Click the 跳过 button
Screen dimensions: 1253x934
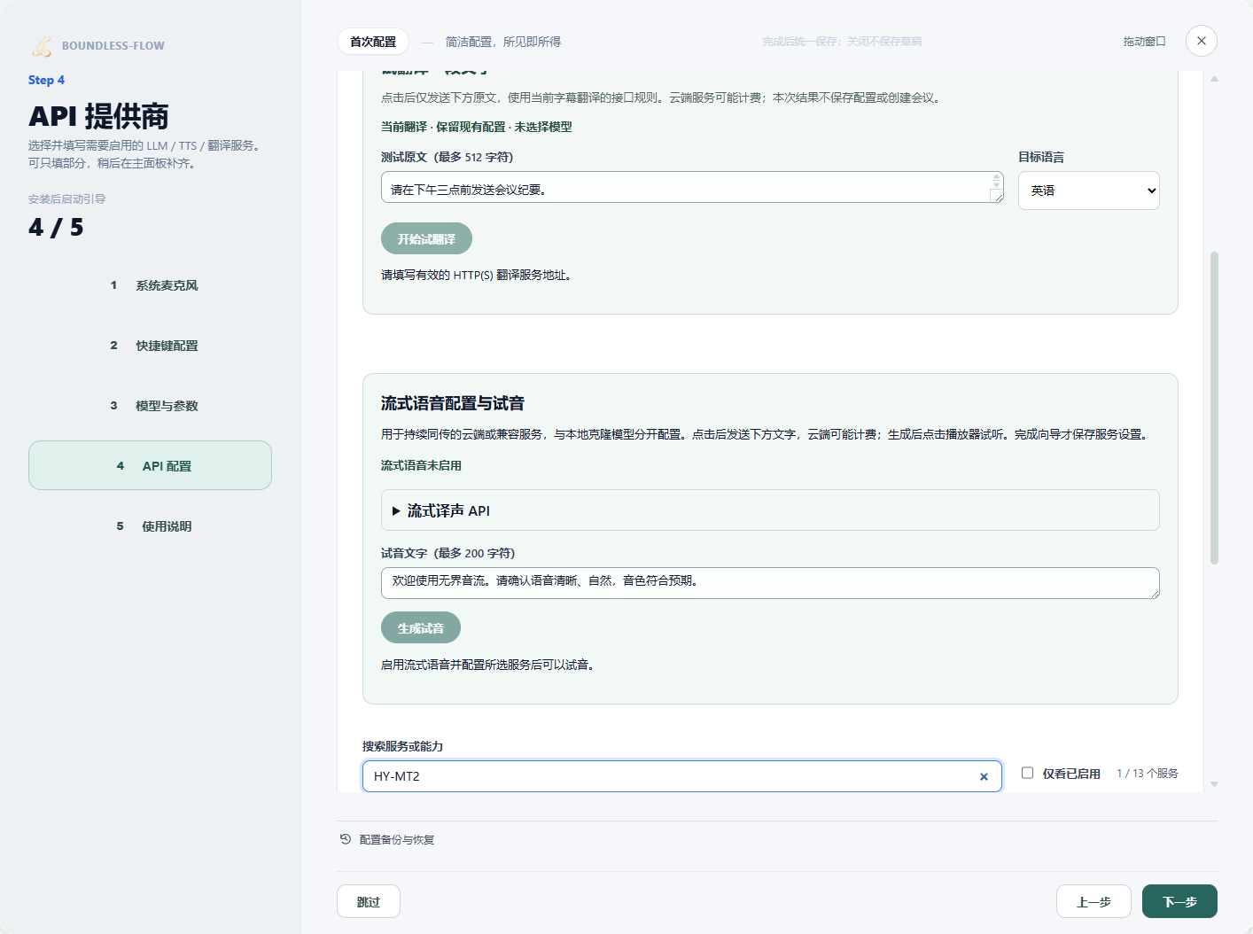[x=369, y=901]
